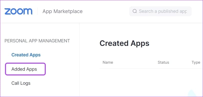The height and width of the screenshot is (97, 203).
Task: Focus the Search a published app field
Action: pyautogui.click(x=160, y=11)
